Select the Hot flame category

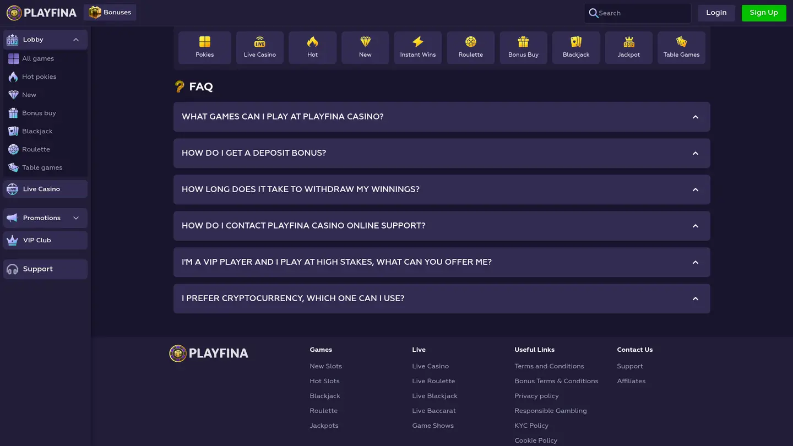[x=312, y=47]
